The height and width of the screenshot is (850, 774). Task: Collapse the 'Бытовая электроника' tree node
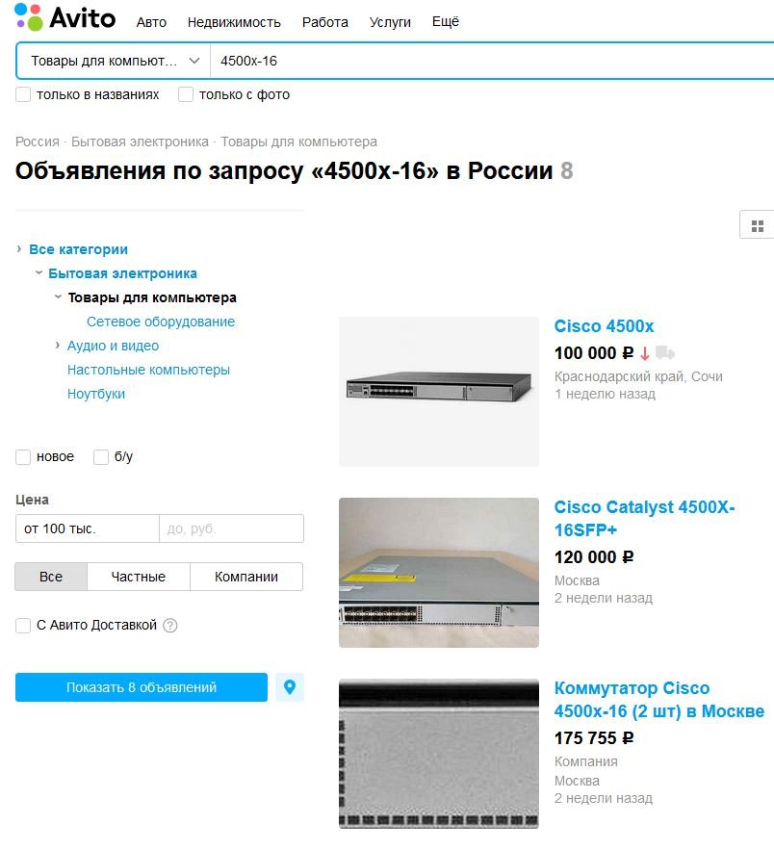(39, 272)
